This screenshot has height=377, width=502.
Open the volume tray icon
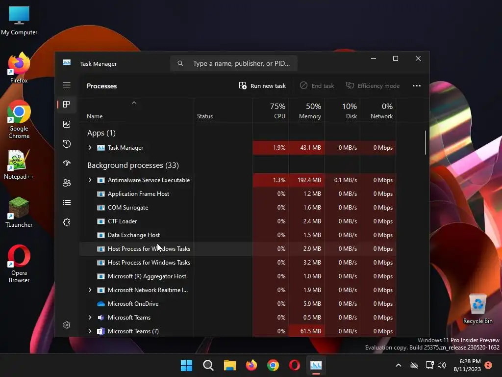click(442, 365)
